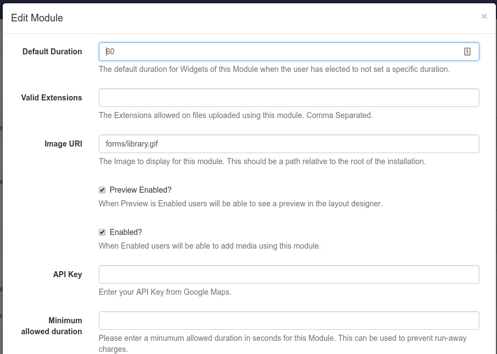Image resolution: width=497 pixels, height=354 pixels.
Task: Click the Minimum allowed duration input field
Action: pos(288,320)
